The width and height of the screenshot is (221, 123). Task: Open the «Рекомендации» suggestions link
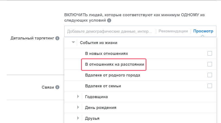[173, 31]
